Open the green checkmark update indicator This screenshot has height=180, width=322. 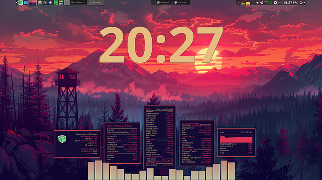(x=270, y=2)
